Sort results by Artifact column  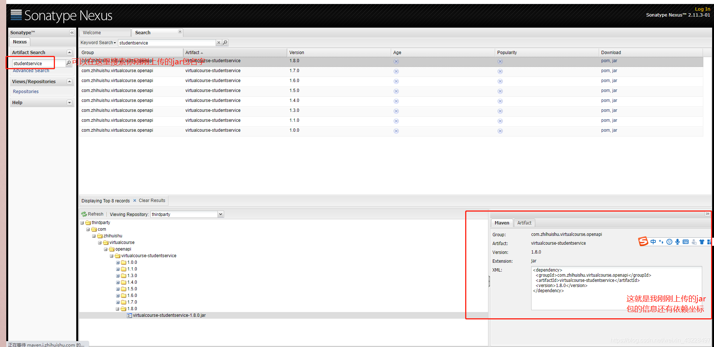pyautogui.click(x=235, y=53)
